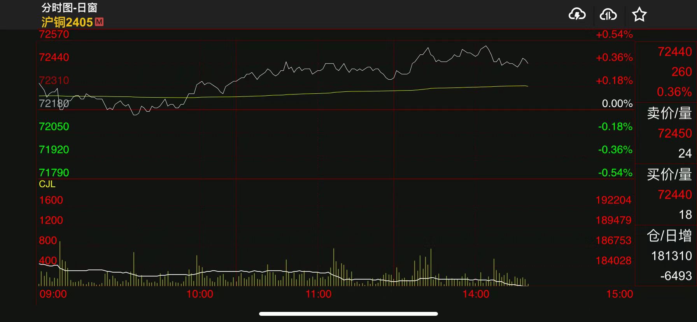Toggle the favorite star icon

[639, 15]
